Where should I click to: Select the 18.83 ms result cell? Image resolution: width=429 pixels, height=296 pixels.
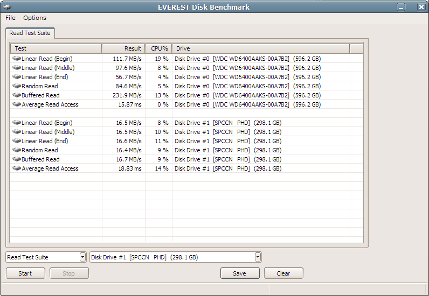pyautogui.click(x=130, y=168)
